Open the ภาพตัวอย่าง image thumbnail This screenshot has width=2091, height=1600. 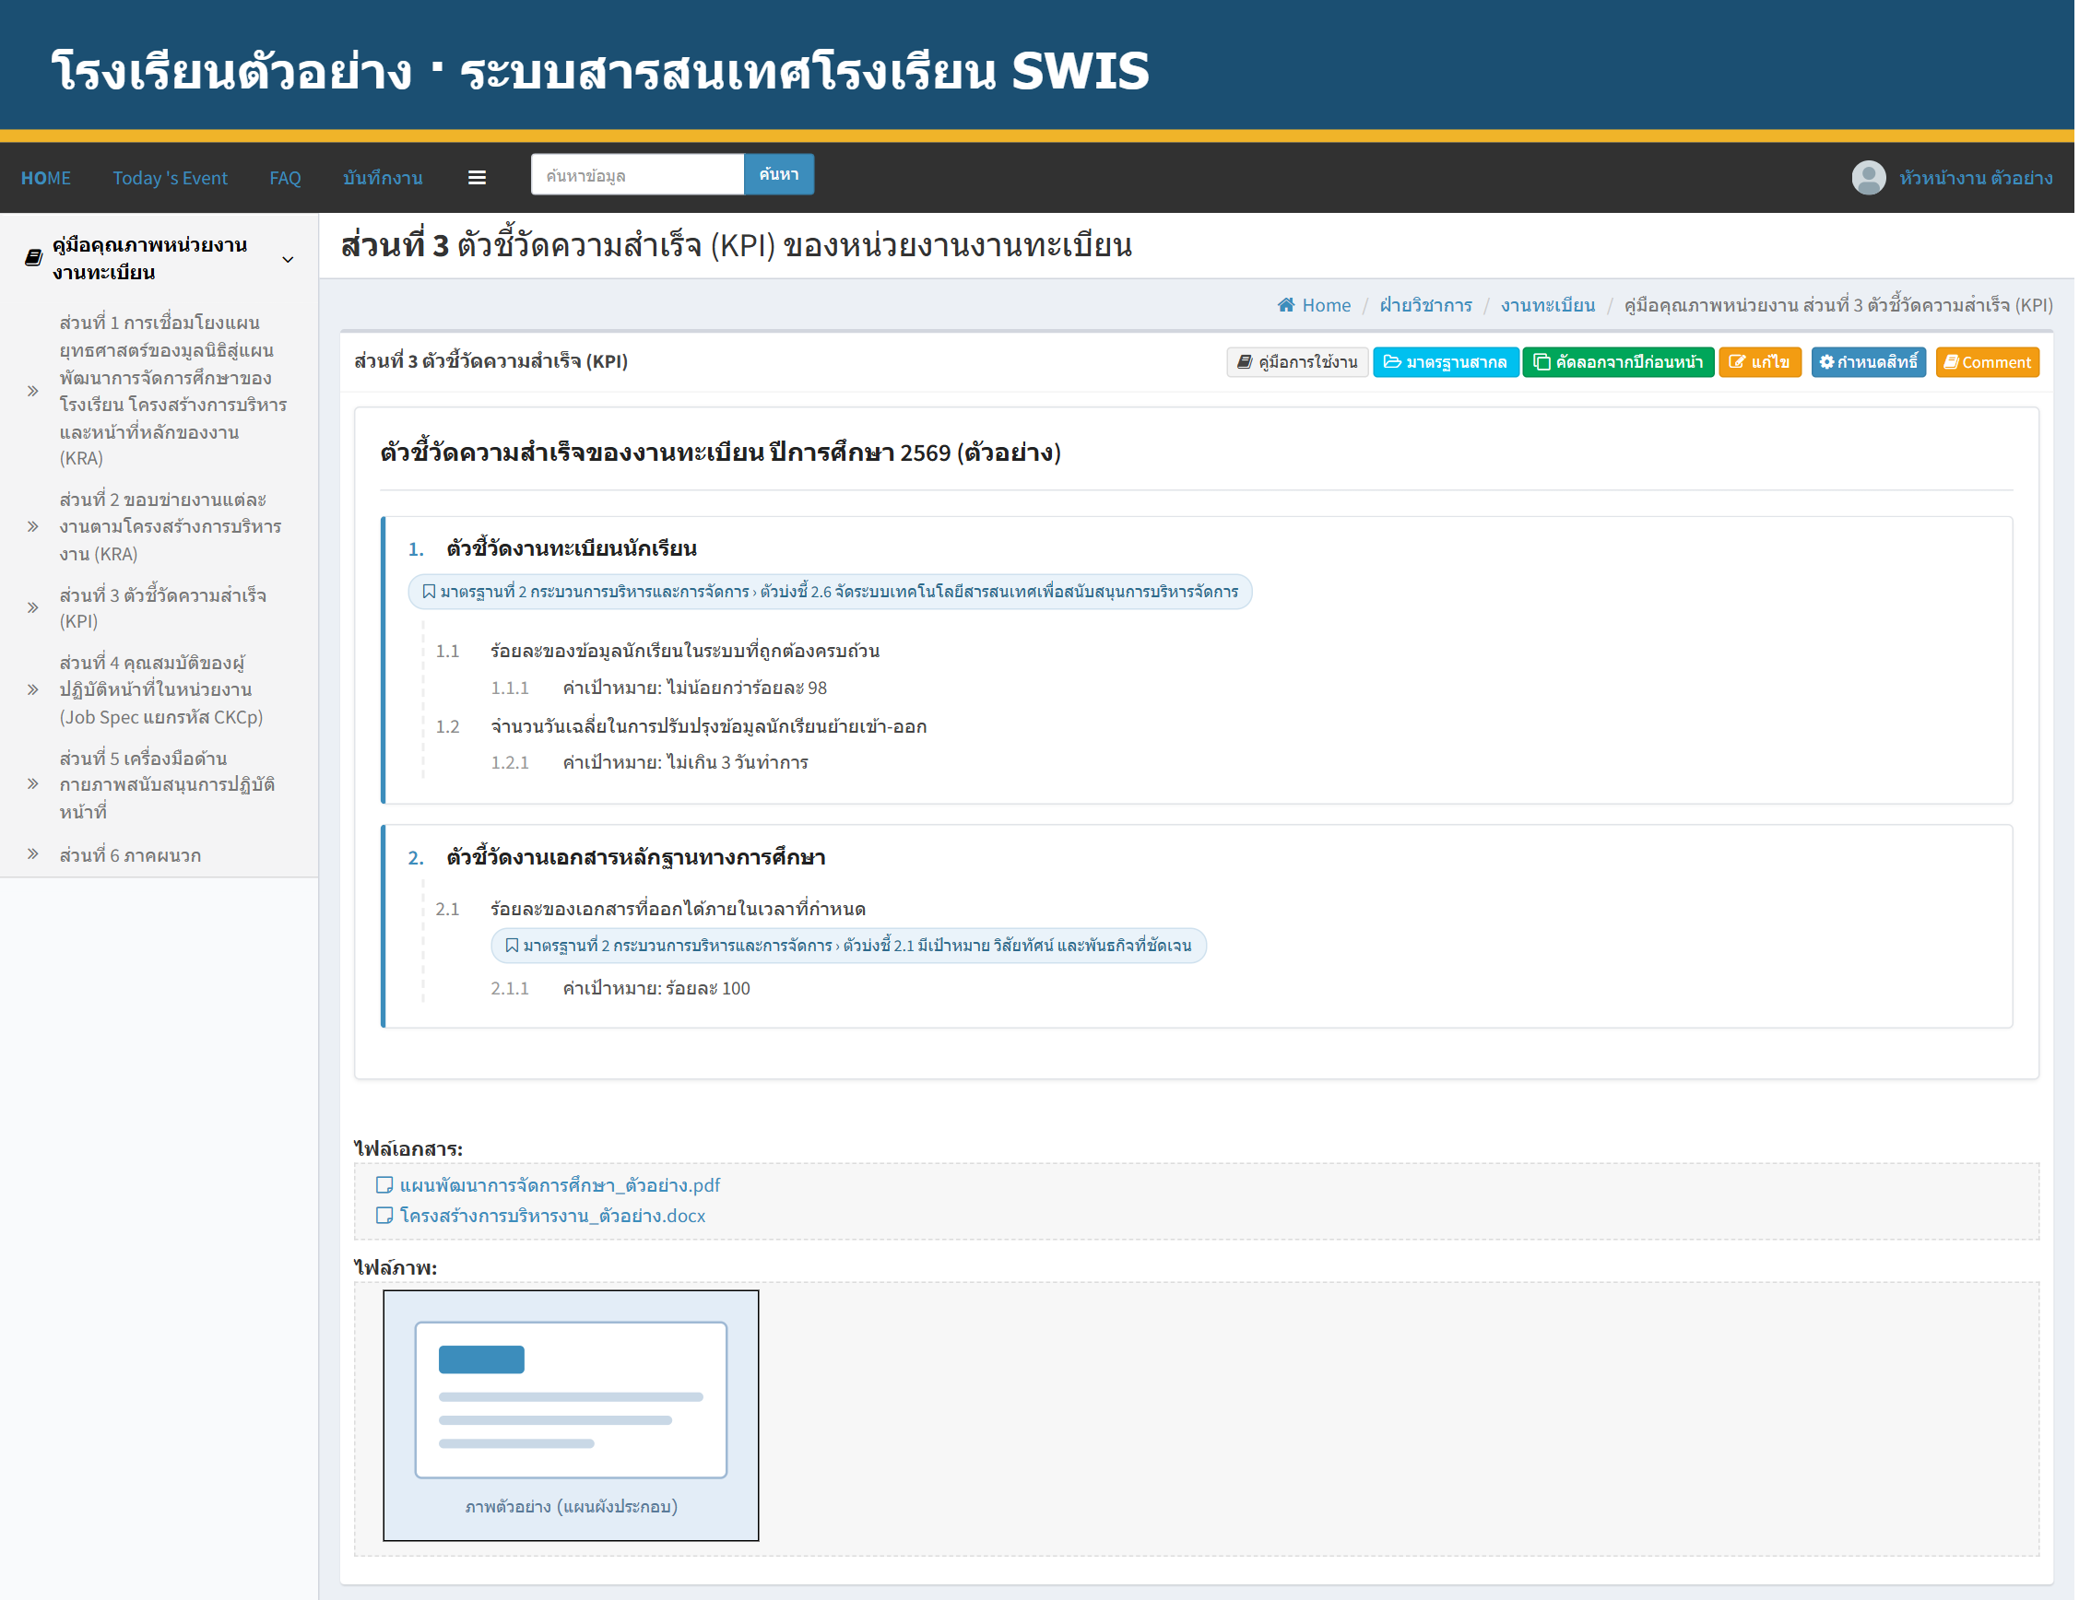[571, 1416]
